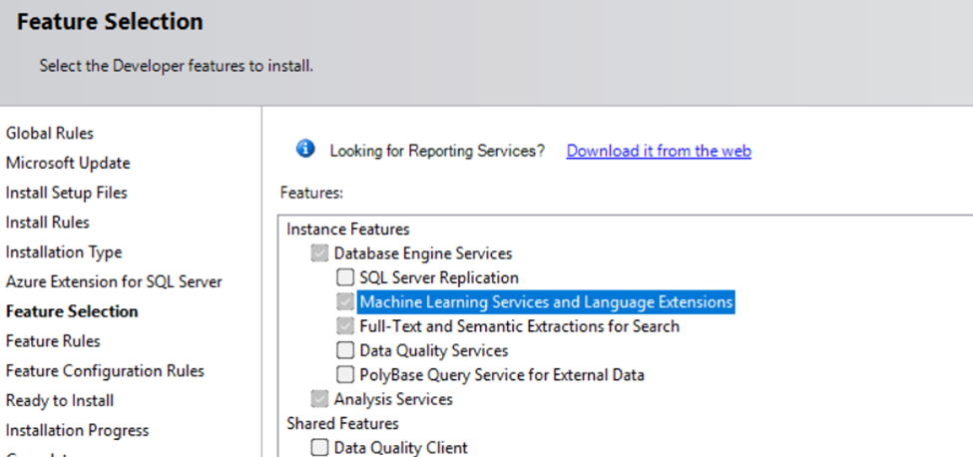This screenshot has width=973, height=457.
Task: Toggle the Analysis Services checkbox
Action: click(x=319, y=399)
